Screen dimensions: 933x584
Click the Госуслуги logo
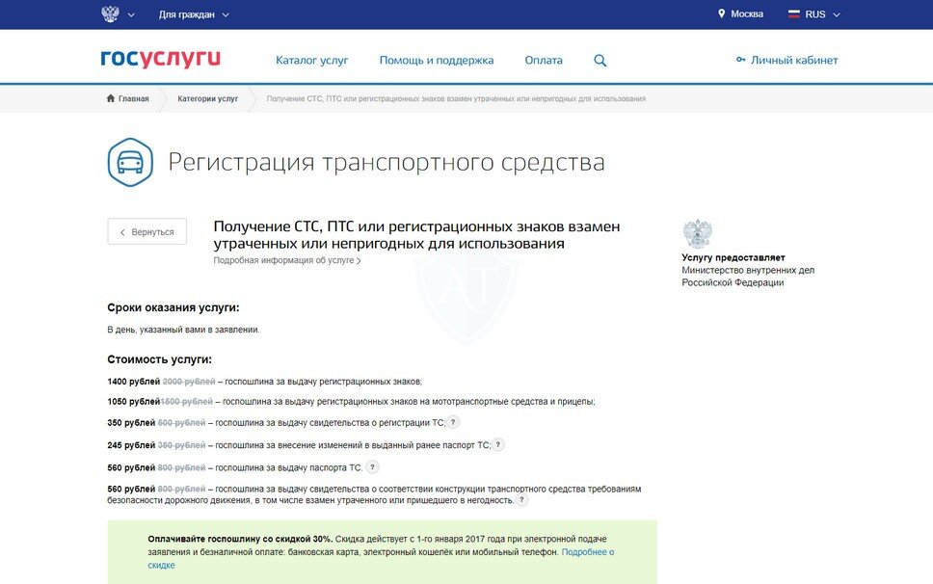click(x=161, y=59)
